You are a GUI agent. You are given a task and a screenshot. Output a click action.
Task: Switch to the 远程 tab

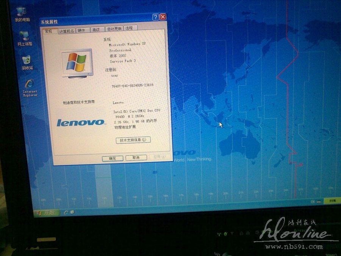(130, 28)
